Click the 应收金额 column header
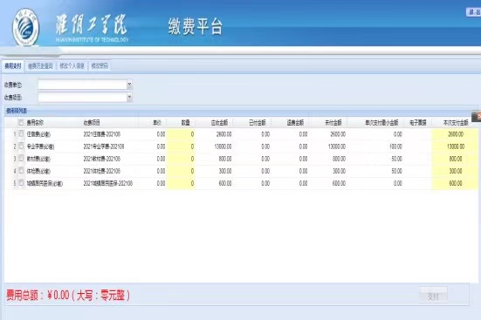 219,123
